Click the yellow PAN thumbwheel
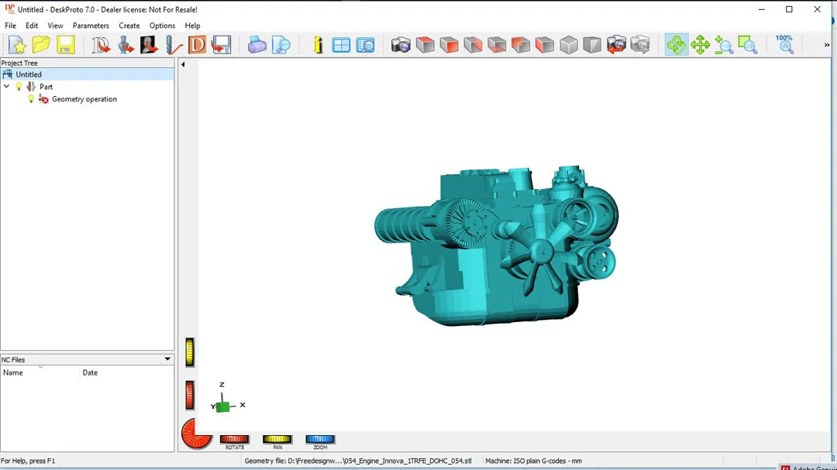This screenshot has width=837, height=470. click(277, 439)
